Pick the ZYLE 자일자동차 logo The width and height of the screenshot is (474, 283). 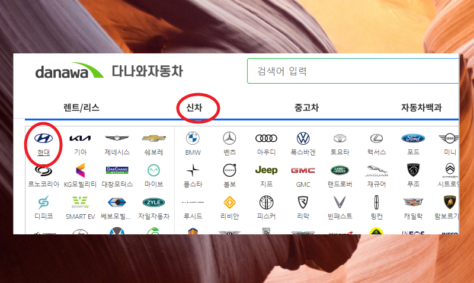[154, 202]
